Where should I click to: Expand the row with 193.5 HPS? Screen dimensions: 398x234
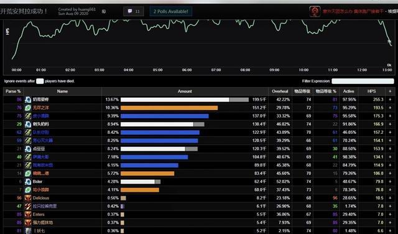pyautogui.click(x=390, y=108)
